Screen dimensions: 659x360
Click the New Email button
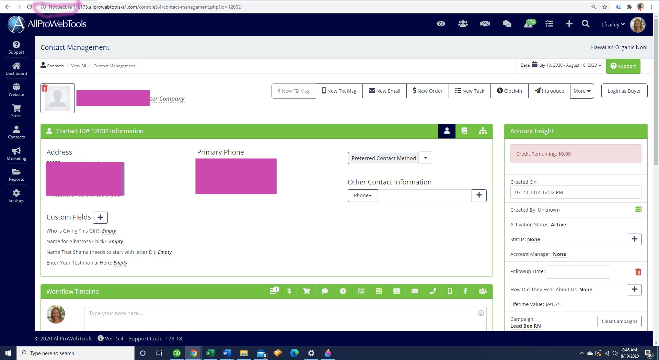point(384,91)
